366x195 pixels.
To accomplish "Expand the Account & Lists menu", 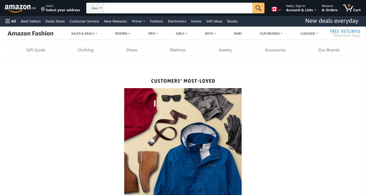I will click(301, 8).
